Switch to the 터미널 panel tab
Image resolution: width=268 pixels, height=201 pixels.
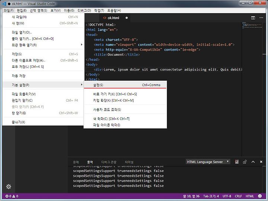tap(129, 162)
